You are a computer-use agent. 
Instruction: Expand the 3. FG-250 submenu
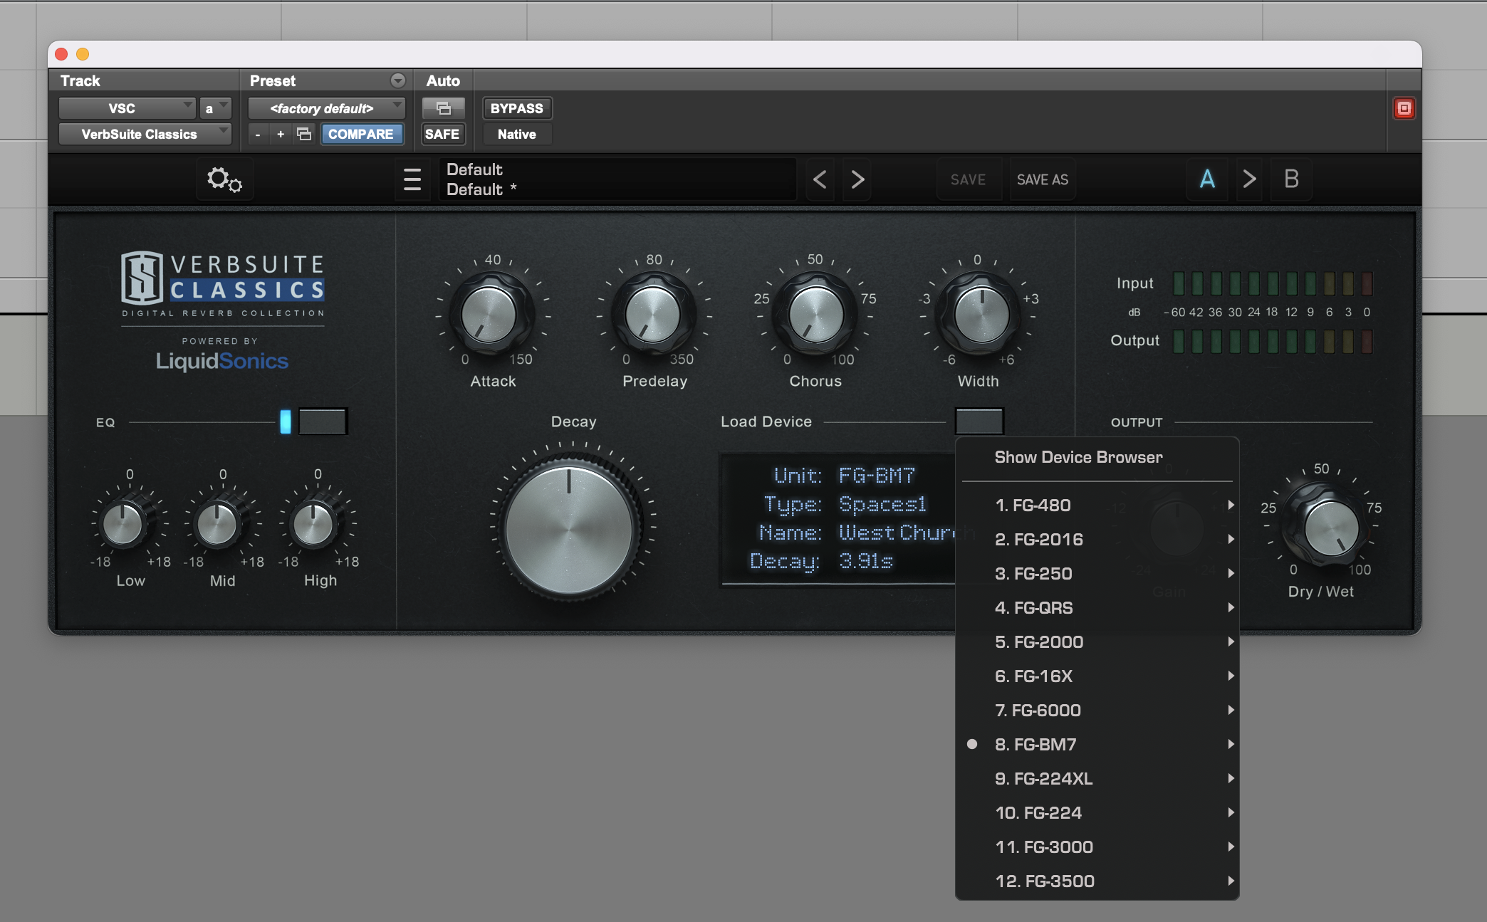pyautogui.click(x=1097, y=573)
